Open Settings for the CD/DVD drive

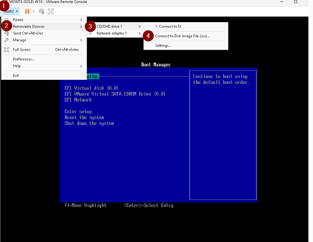(x=163, y=46)
